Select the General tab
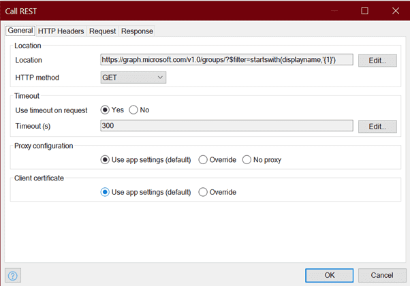This screenshot has width=410, height=286. [x=20, y=31]
